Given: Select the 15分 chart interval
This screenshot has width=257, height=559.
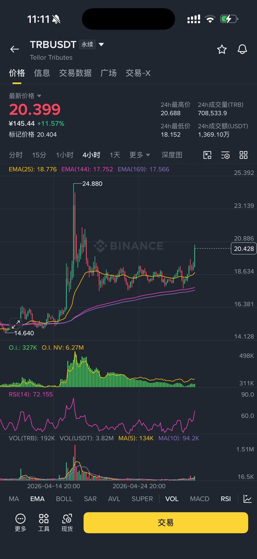Looking at the screenshot, I should [x=39, y=155].
